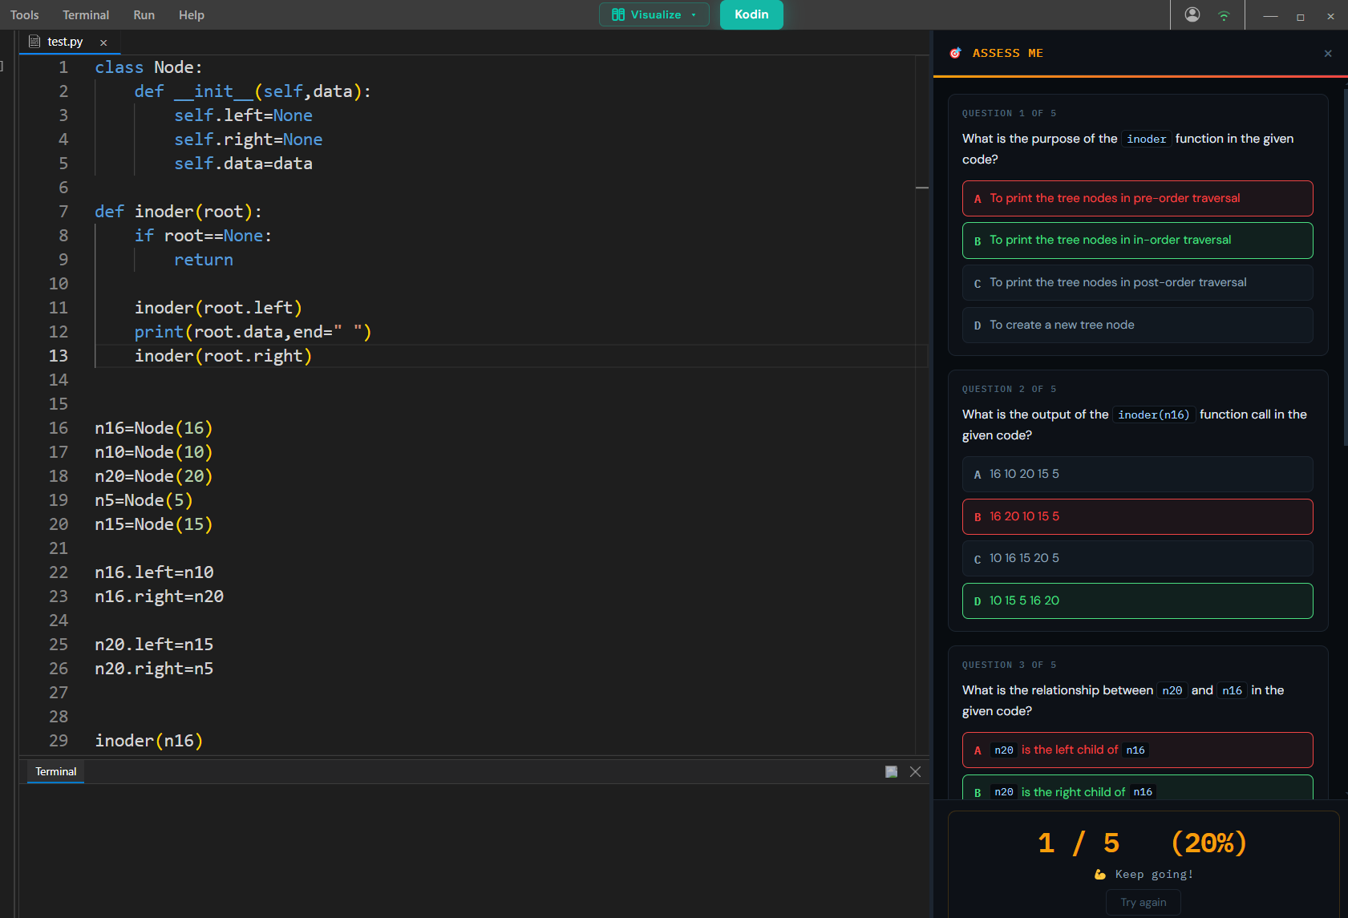Open the Tools menu
Image resolution: width=1348 pixels, height=918 pixels.
[x=24, y=15]
